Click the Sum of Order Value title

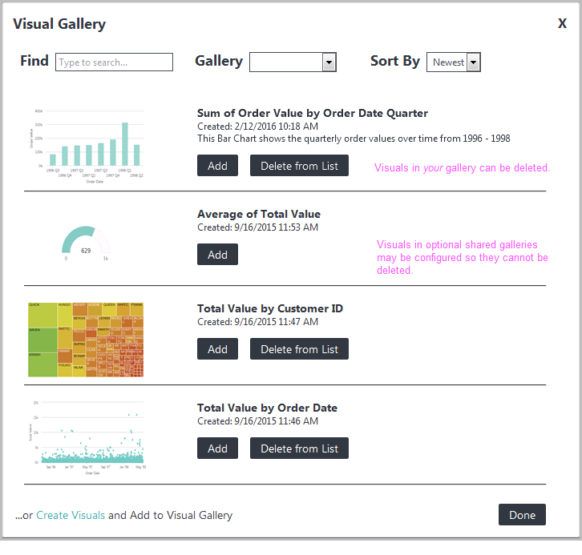coord(313,113)
